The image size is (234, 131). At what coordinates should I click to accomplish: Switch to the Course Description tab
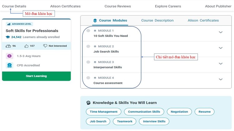(157, 20)
